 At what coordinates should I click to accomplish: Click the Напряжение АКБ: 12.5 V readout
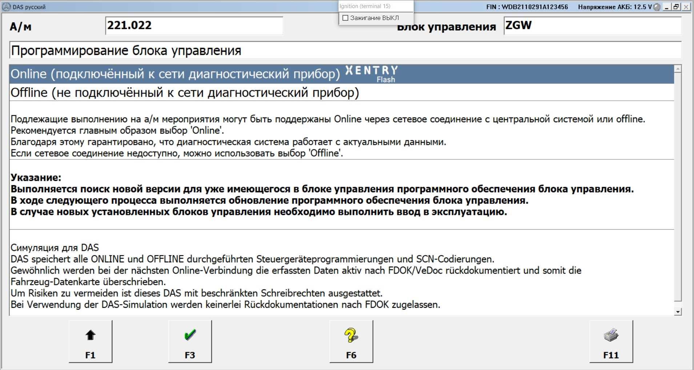(x=615, y=7)
